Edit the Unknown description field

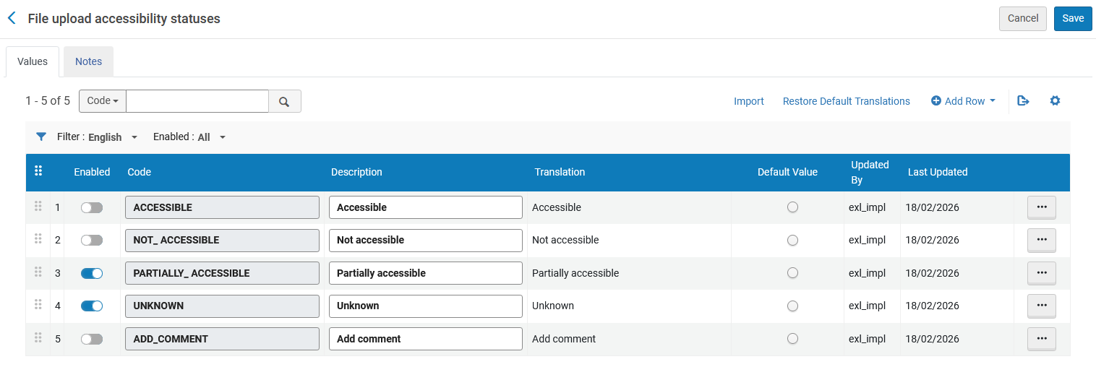coord(426,306)
